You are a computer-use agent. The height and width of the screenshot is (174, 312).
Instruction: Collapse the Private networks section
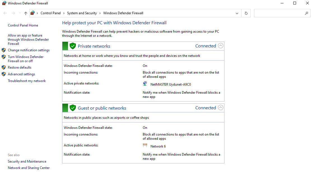[x=220, y=45]
